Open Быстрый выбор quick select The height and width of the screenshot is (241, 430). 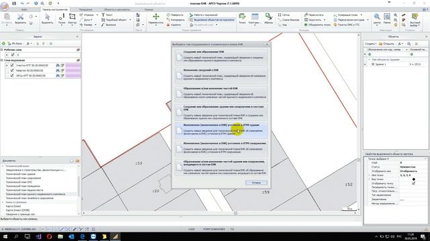[415, 19]
